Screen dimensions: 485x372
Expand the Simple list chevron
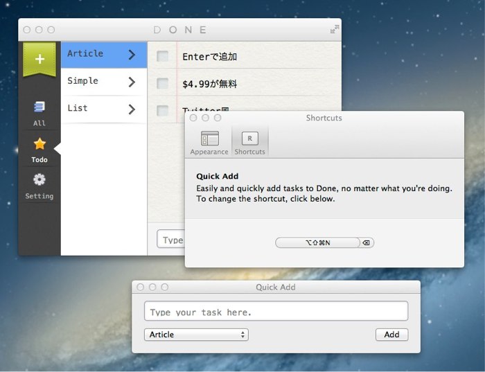coord(132,82)
